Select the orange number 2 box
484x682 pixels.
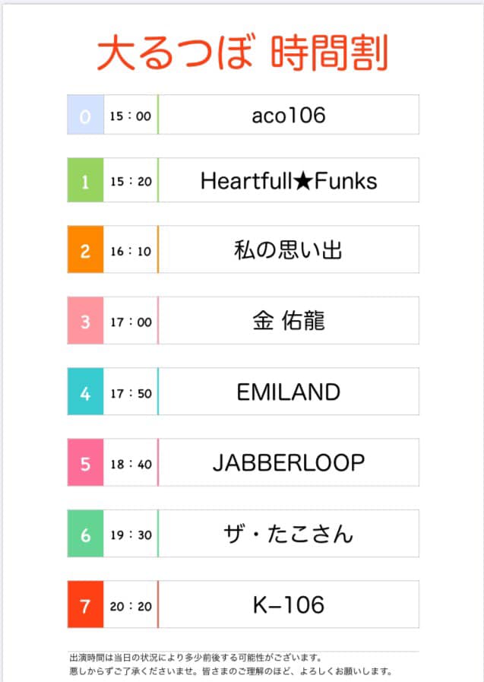[85, 249]
